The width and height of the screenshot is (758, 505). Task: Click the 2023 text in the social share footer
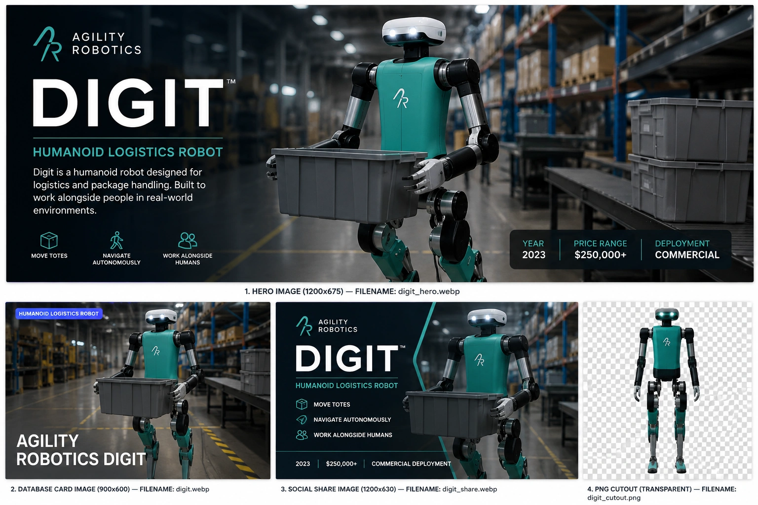(303, 464)
